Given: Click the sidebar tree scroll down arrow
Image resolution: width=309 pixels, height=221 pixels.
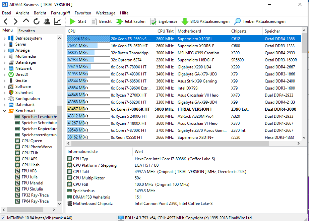Looking at the screenshot, I should [60, 204].
